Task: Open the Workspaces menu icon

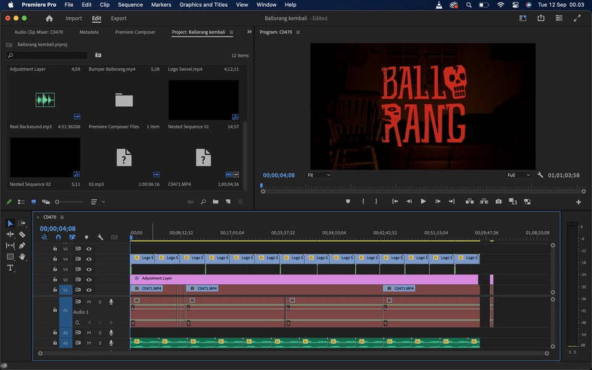Action: (523, 18)
